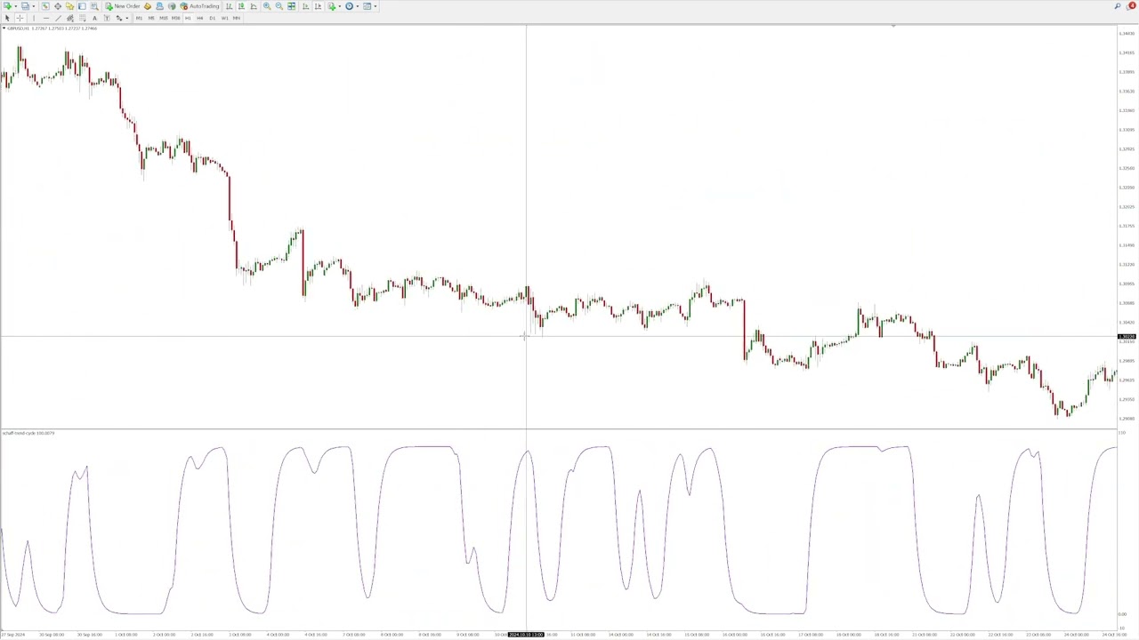Viewport: 1139px width, 640px height.
Task: Toggle the AutoTrading button
Action: click(x=199, y=6)
